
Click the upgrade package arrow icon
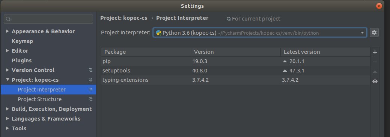click(375, 72)
